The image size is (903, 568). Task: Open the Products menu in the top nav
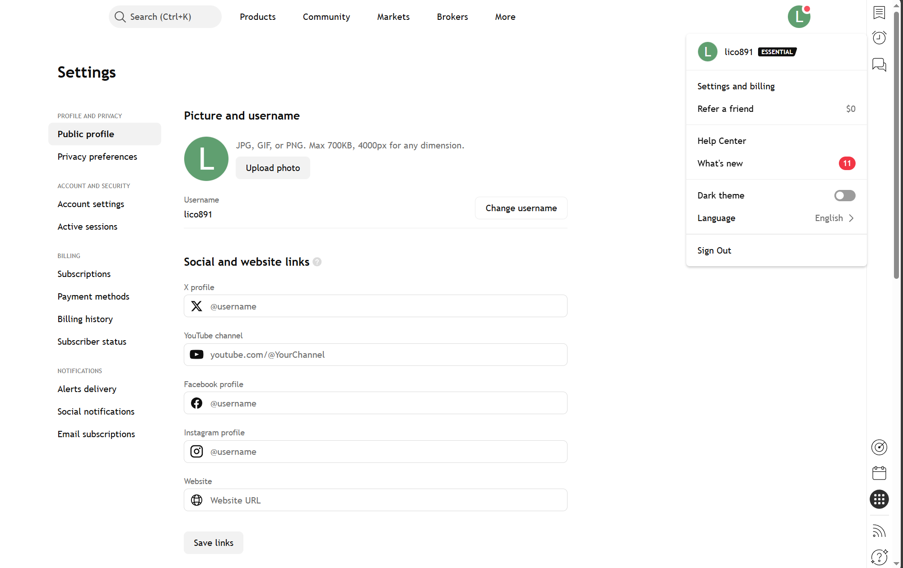pos(257,17)
